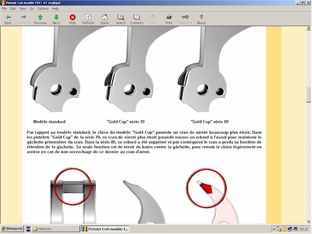Click the greyed Copy toolbar button
Viewport: 312px width, 234px height.
[153, 19]
